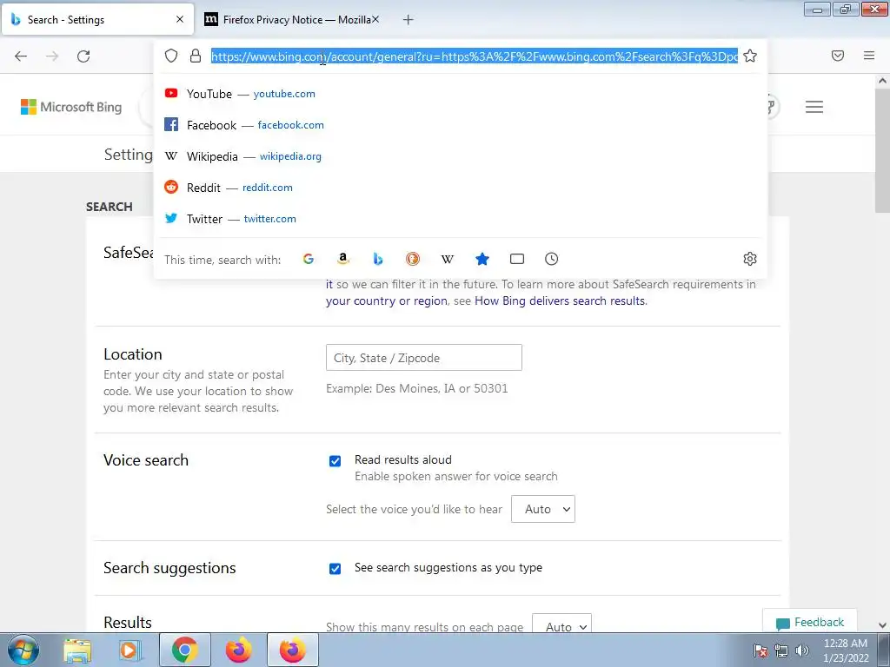Open the your country or region link
890x667 pixels.
[x=387, y=300]
